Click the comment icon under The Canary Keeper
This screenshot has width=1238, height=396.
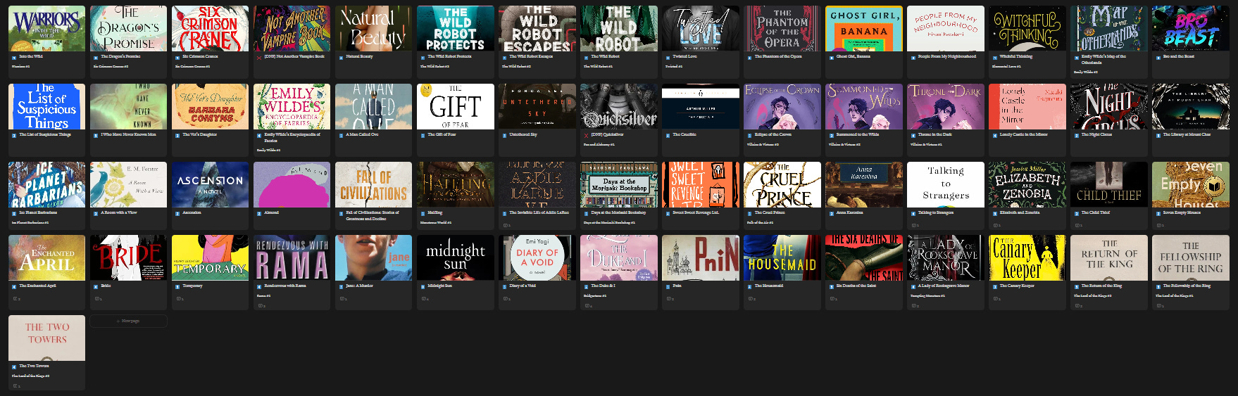[x=996, y=299]
